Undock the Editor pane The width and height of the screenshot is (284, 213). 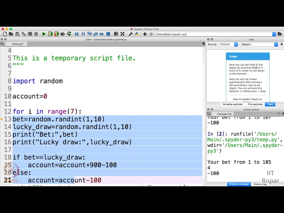click(5, 39)
